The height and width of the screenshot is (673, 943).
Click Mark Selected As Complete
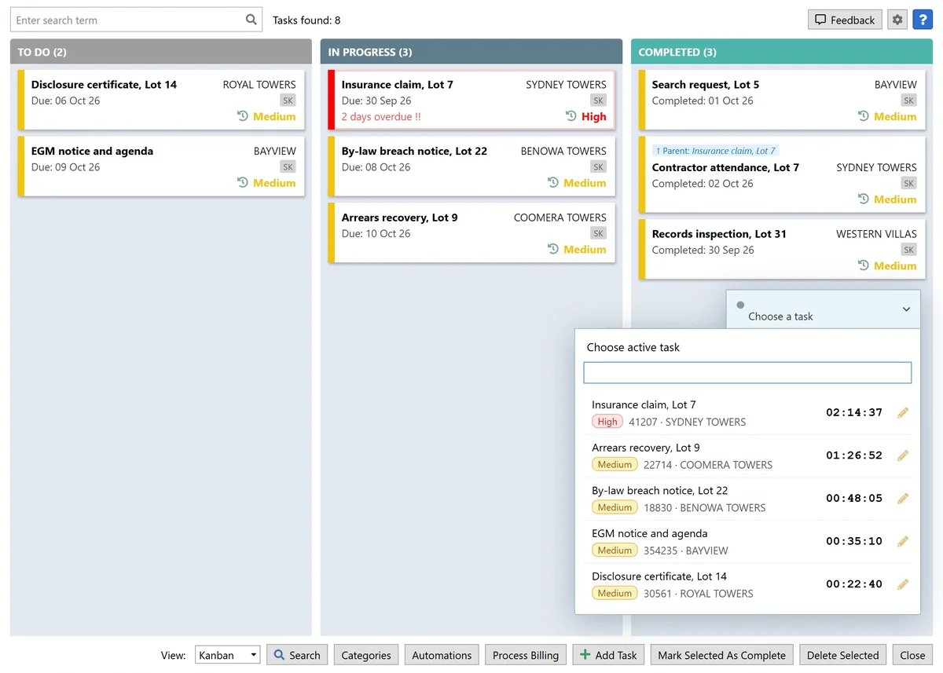(721, 655)
